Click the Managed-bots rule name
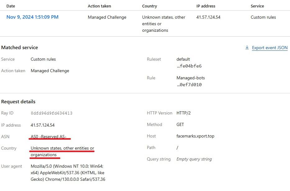This screenshot has width=290, height=191. (x=191, y=78)
